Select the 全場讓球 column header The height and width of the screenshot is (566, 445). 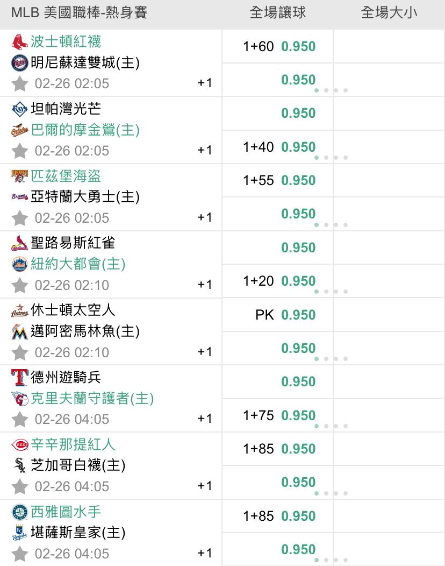tap(277, 13)
